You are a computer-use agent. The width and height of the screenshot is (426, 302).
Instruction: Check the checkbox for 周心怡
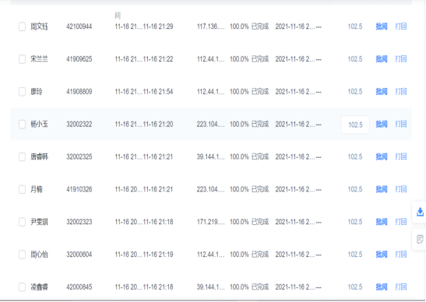click(22, 255)
